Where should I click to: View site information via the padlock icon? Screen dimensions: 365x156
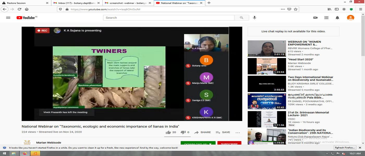click(67, 9)
